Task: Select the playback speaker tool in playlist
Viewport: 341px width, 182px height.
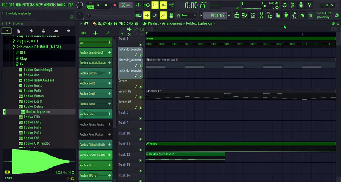Action: (136, 23)
